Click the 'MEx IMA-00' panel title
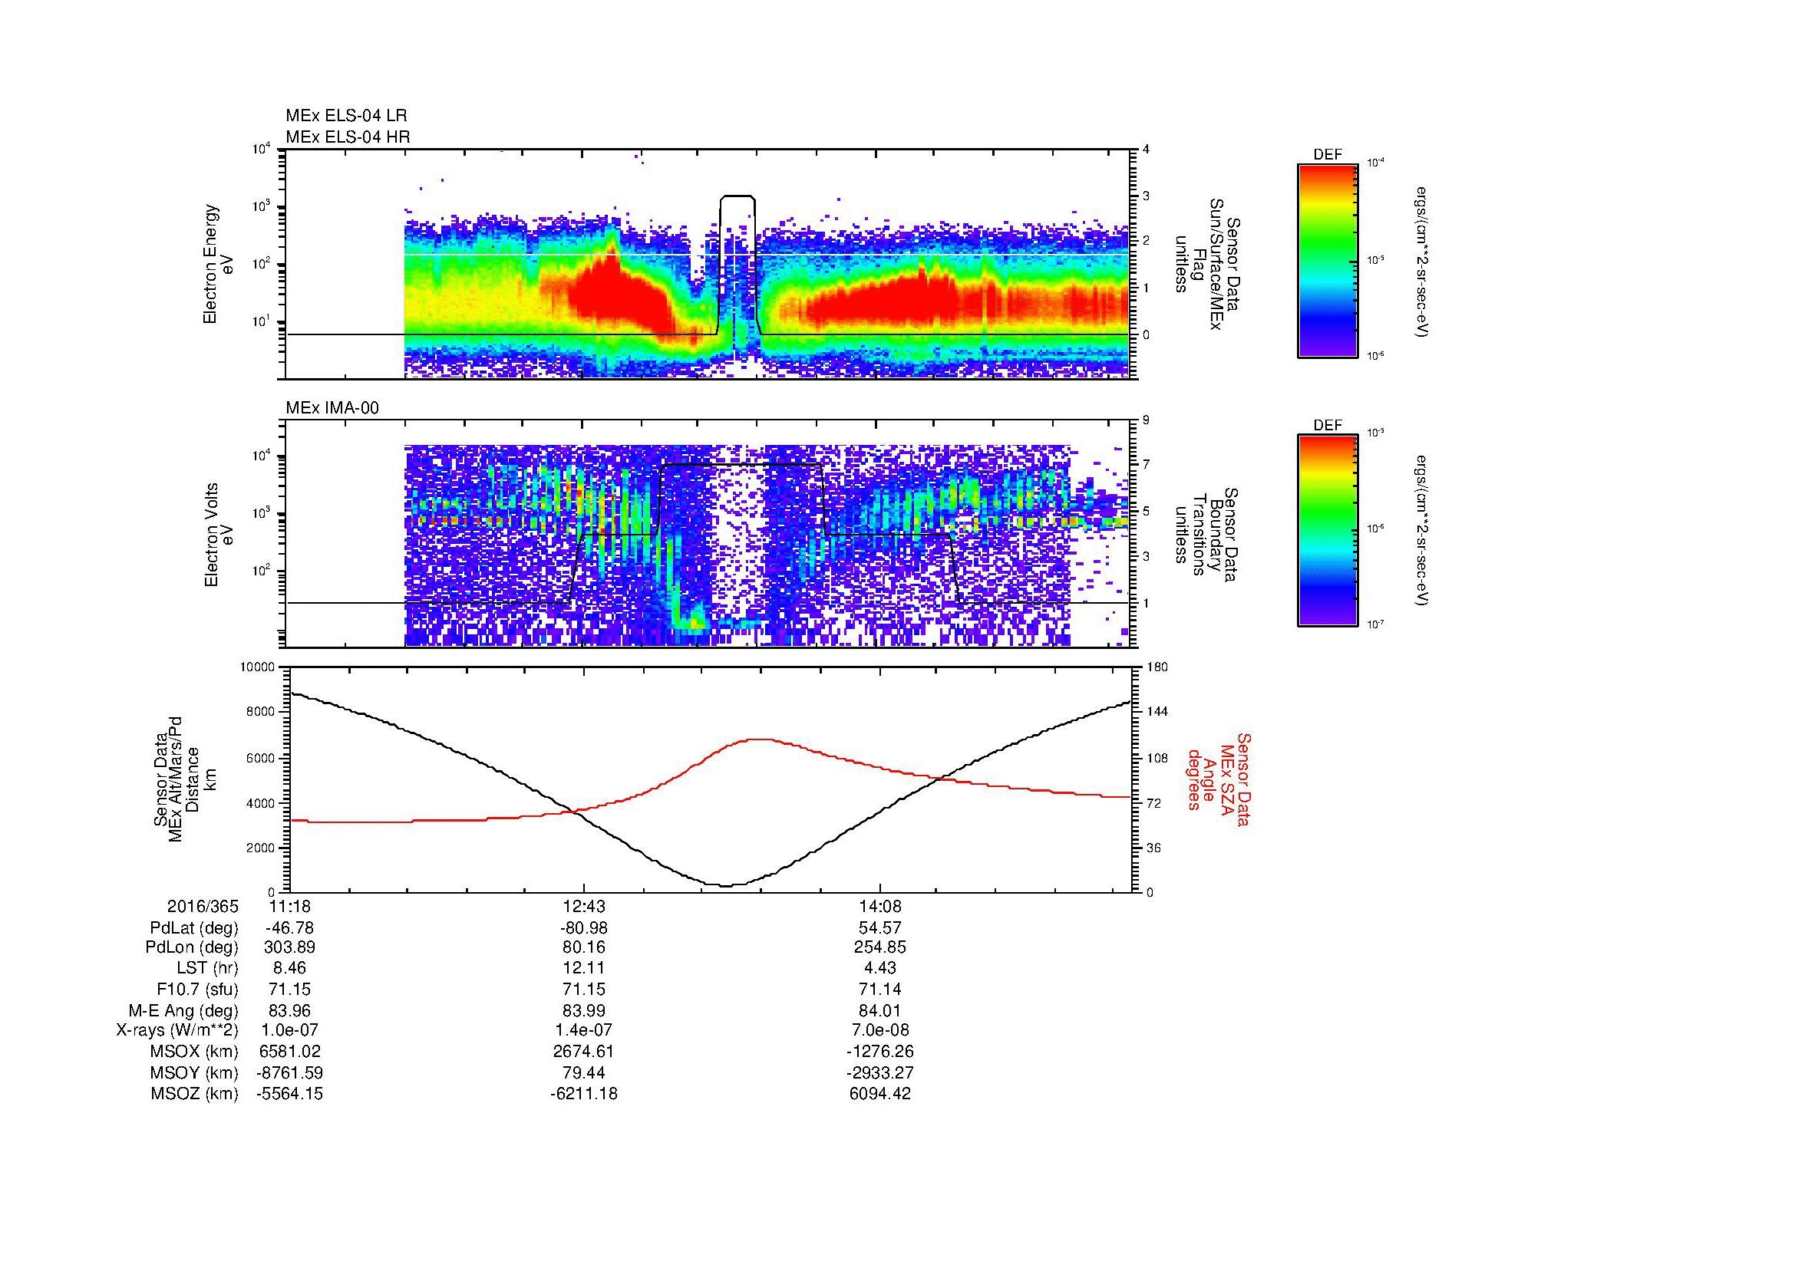The image size is (1795, 1268). pyautogui.click(x=332, y=408)
